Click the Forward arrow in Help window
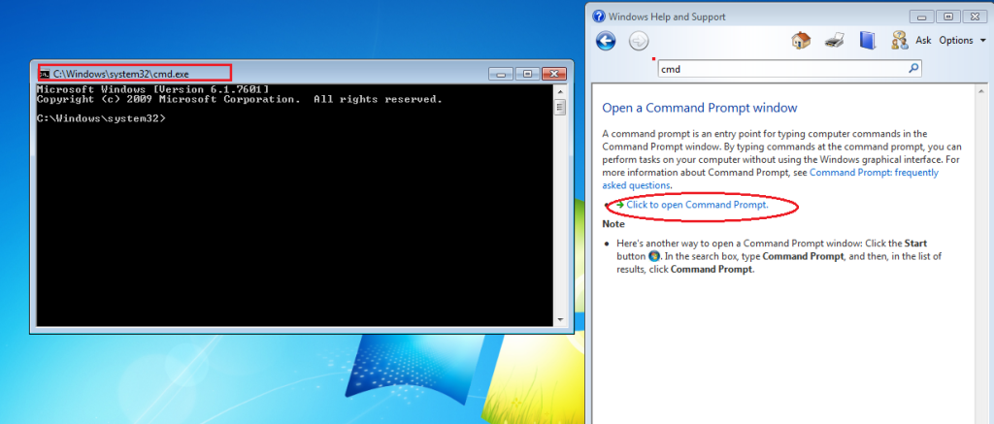 click(639, 41)
